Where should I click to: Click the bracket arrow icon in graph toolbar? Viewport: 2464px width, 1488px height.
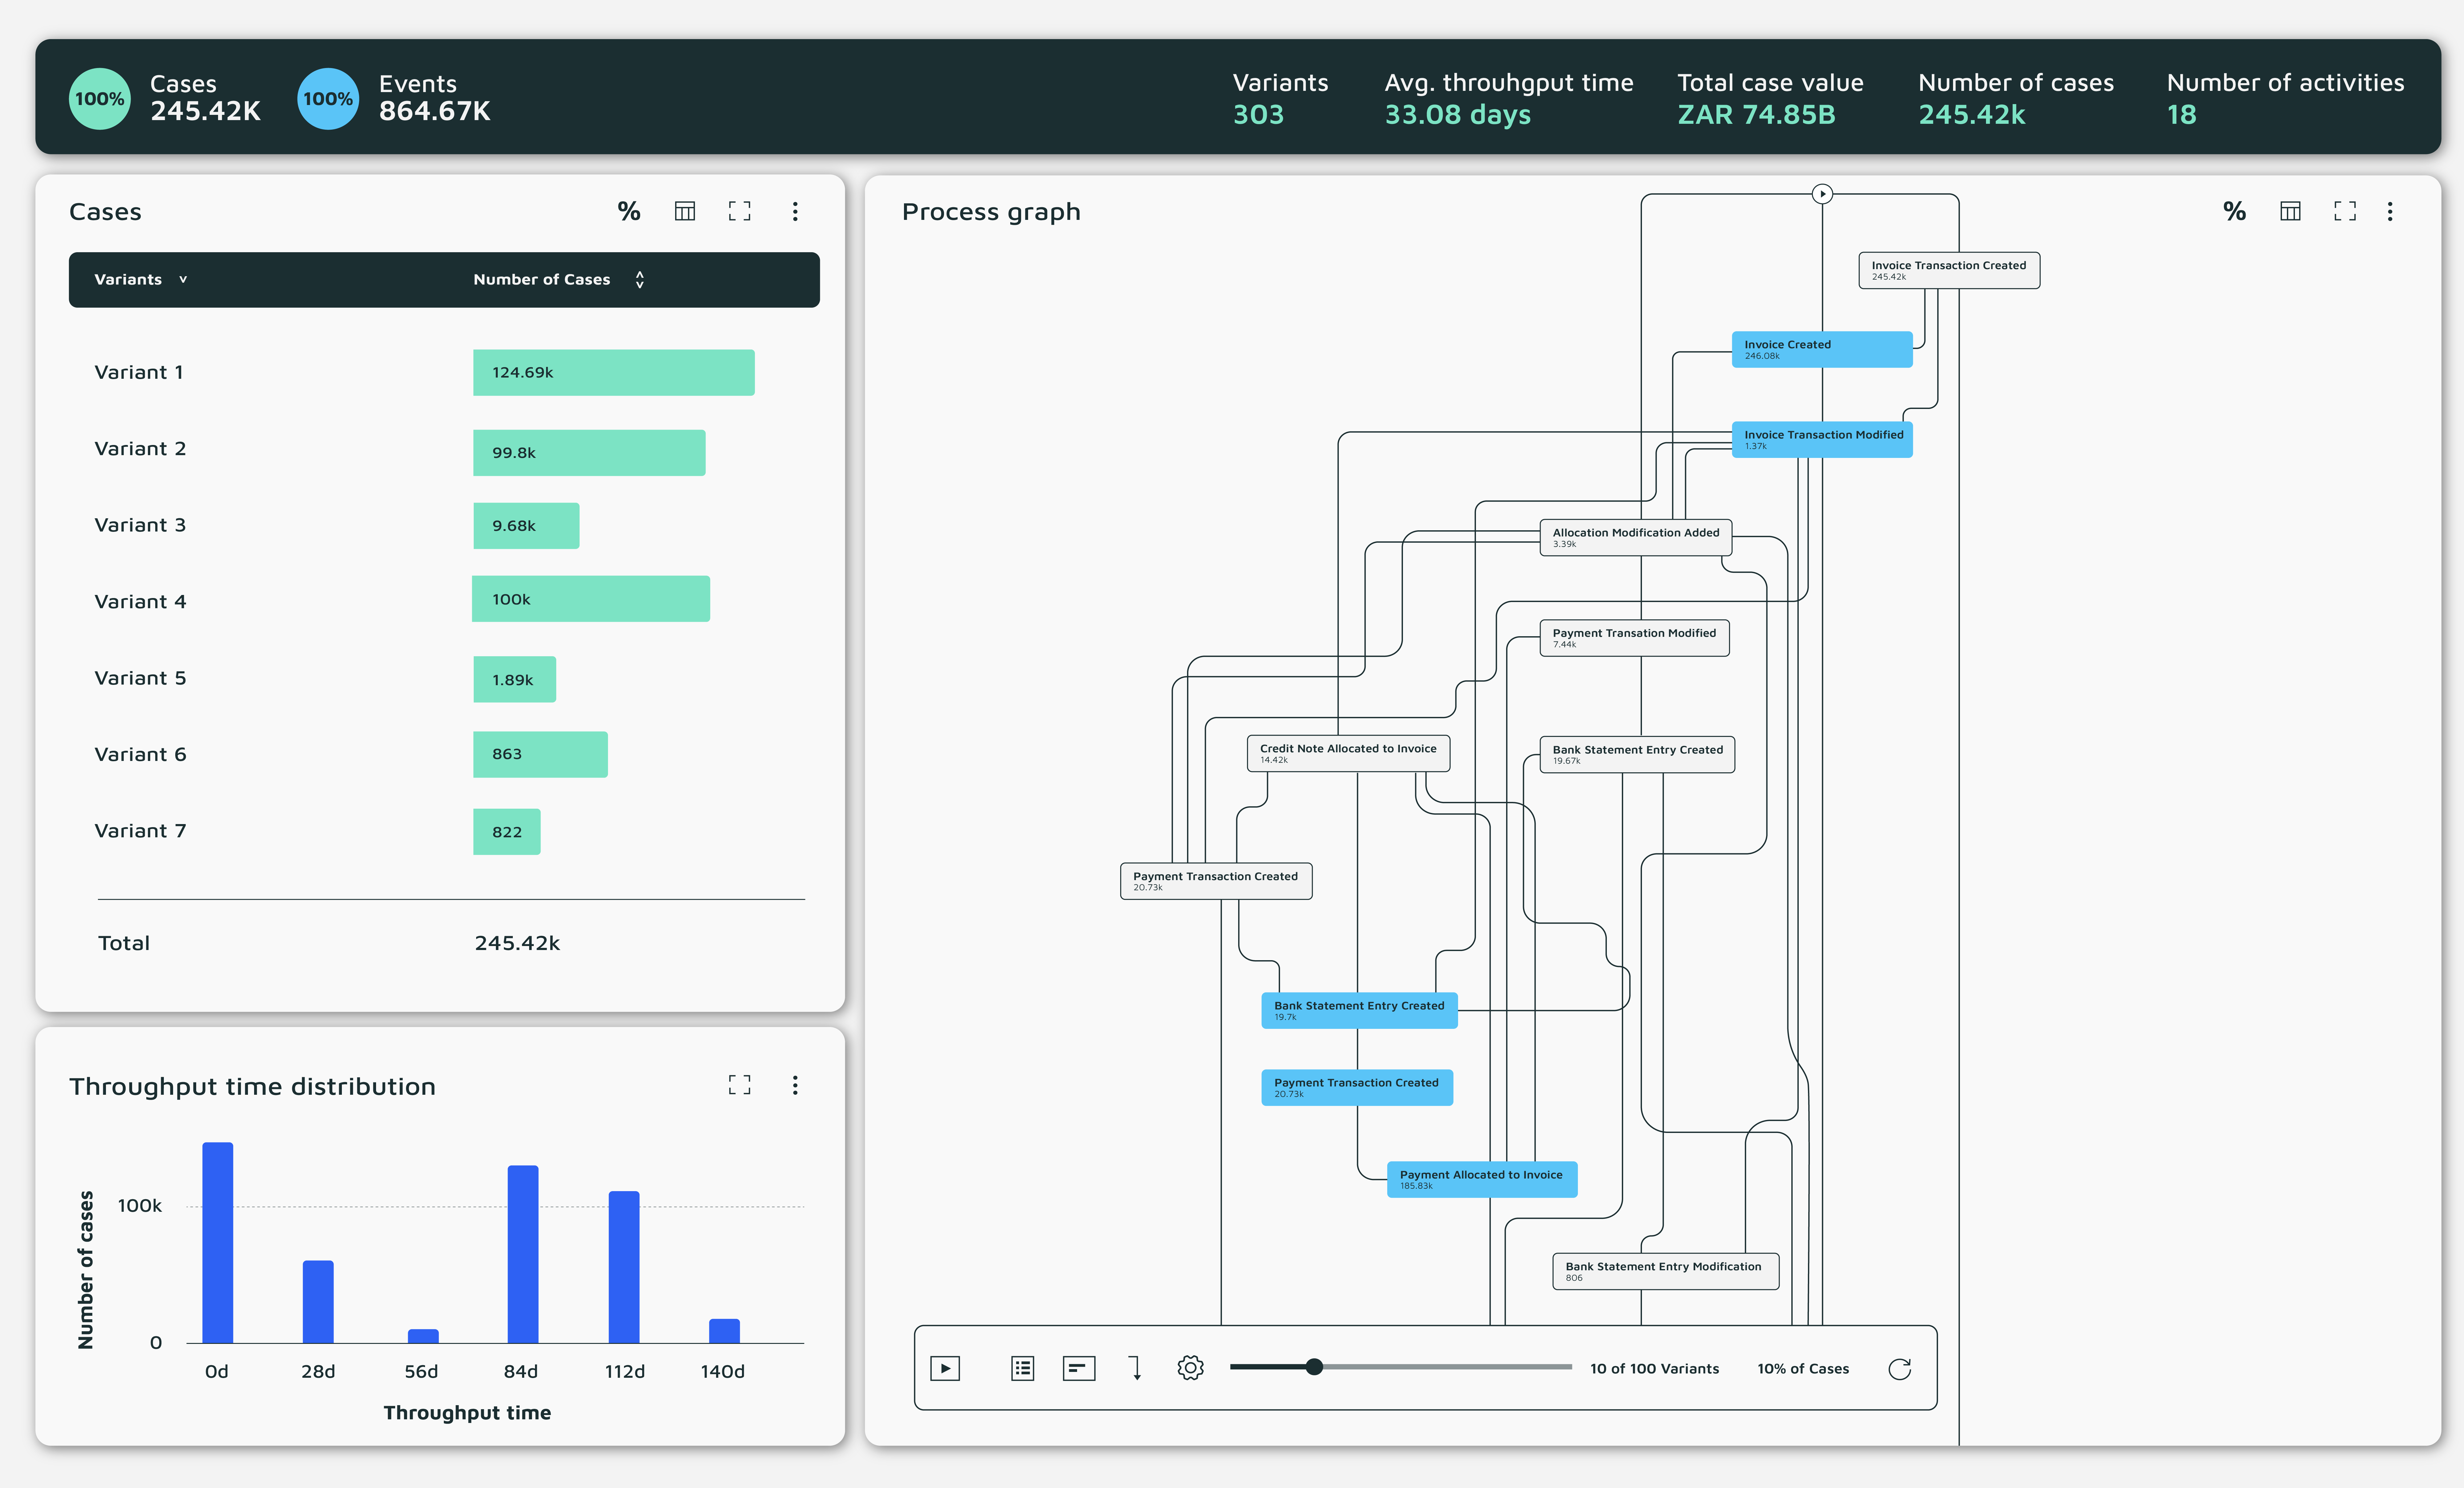[1135, 1368]
